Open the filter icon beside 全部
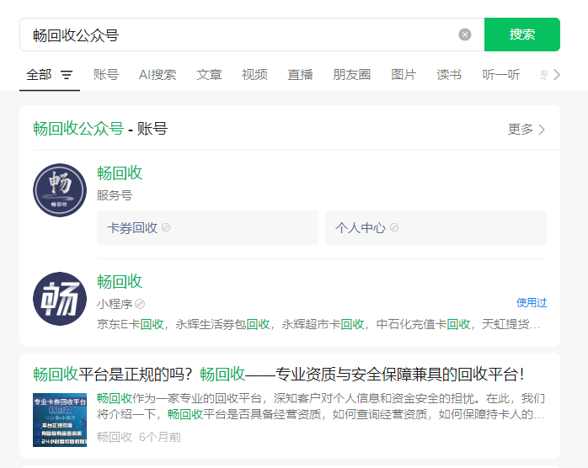588x468 pixels. pos(67,75)
